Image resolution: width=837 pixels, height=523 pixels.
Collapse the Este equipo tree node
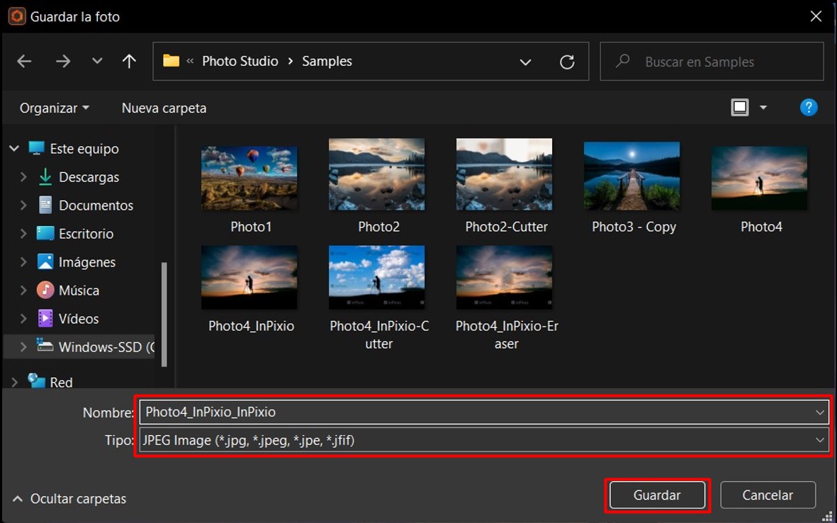pos(14,148)
